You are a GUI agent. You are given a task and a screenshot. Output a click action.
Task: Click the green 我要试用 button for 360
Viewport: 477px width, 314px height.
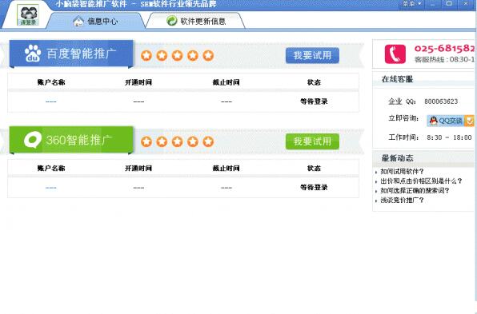click(312, 141)
